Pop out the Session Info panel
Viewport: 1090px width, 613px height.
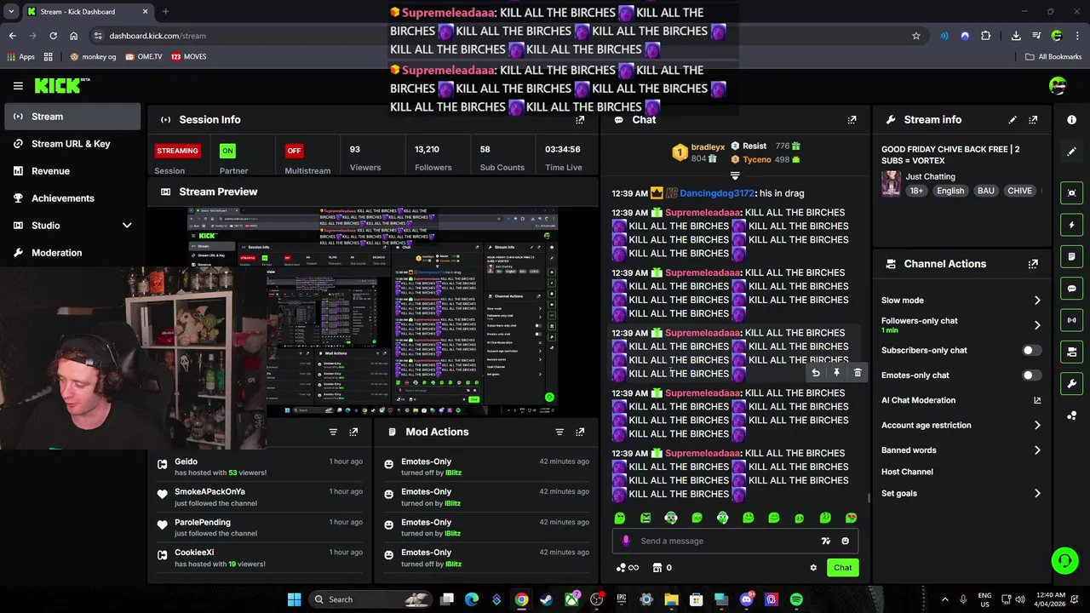(x=580, y=120)
